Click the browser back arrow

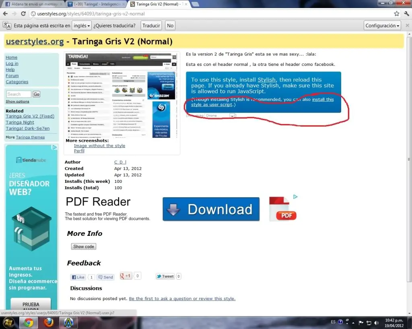[6, 14]
